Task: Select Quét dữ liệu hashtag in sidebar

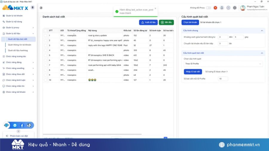Action: (x=20, y=50)
